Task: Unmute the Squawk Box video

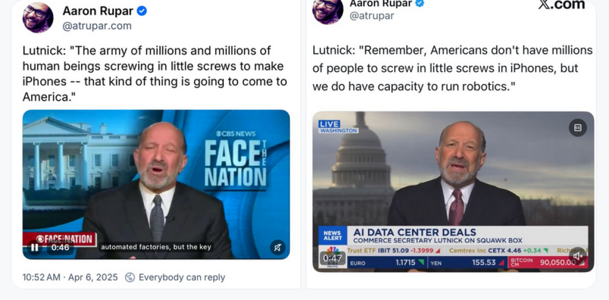Action: [x=577, y=256]
